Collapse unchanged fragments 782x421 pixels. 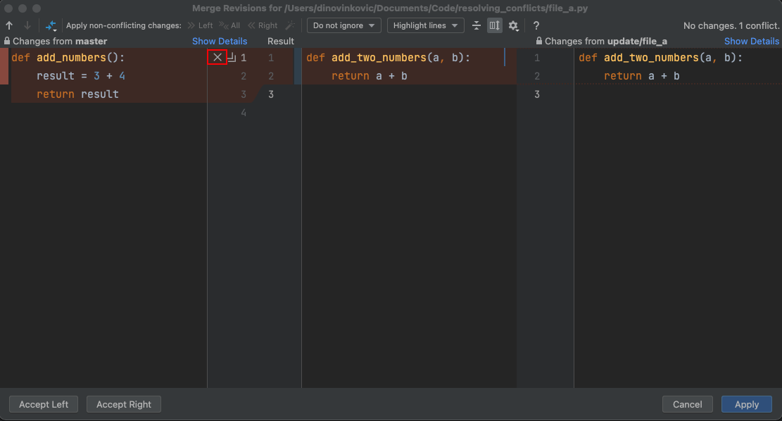(x=476, y=25)
